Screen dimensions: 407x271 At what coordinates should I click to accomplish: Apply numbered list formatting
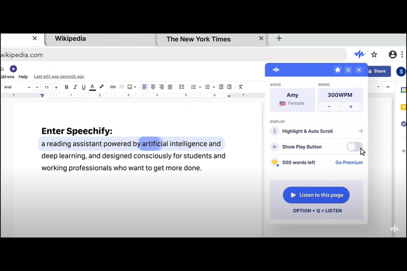[193, 87]
